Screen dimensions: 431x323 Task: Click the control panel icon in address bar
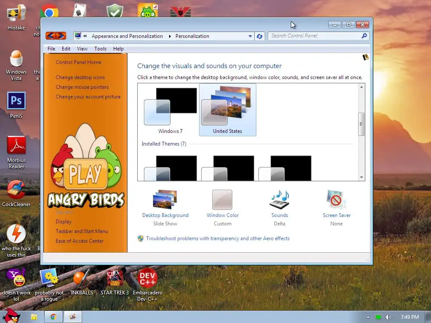point(78,36)
